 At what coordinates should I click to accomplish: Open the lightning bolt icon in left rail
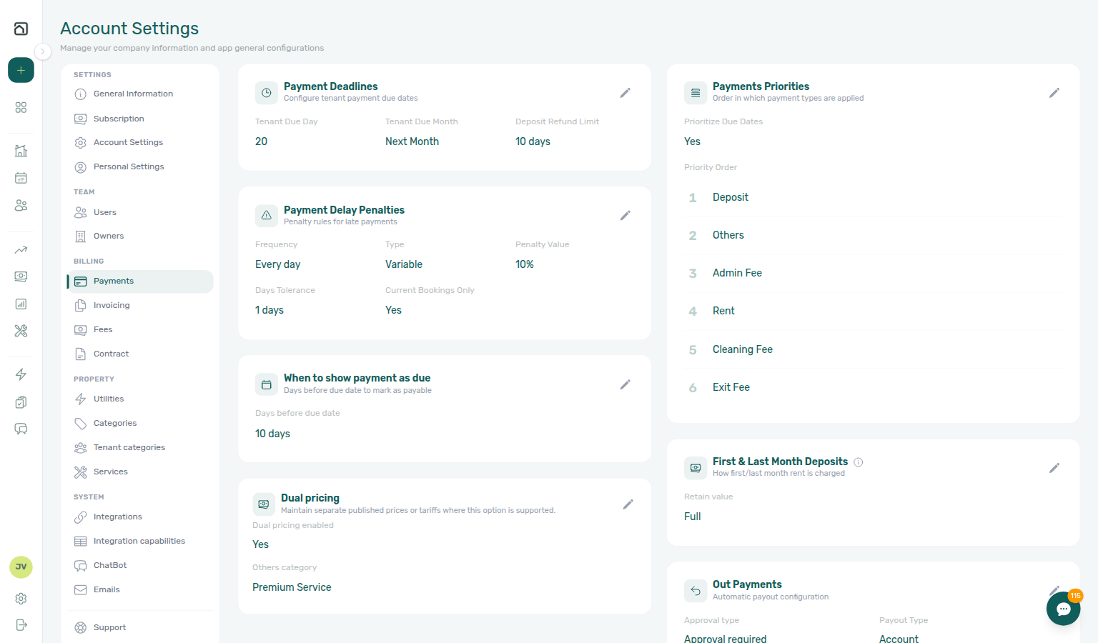pyautogui.click(x=21, y=374)
